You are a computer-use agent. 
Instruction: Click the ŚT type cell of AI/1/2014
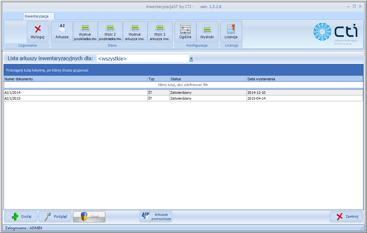158,93
